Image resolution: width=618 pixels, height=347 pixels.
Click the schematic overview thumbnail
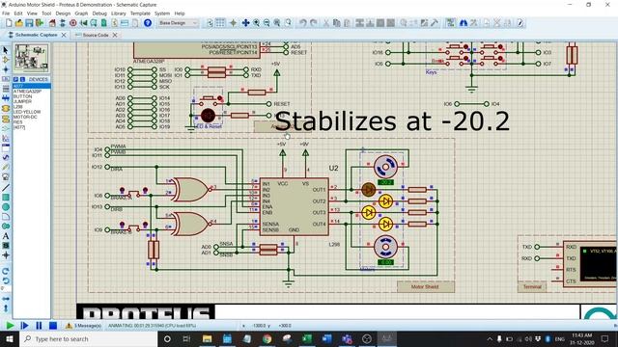(31, 58)
